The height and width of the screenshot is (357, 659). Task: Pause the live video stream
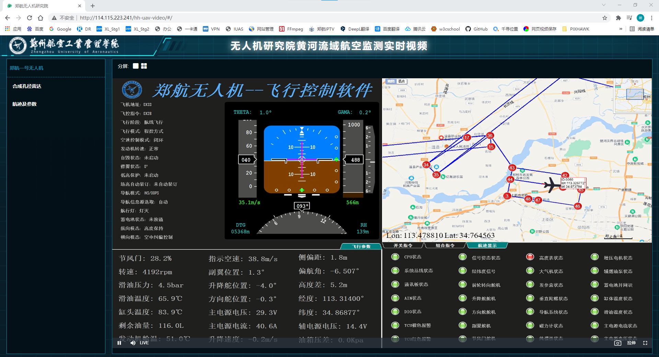119,343
